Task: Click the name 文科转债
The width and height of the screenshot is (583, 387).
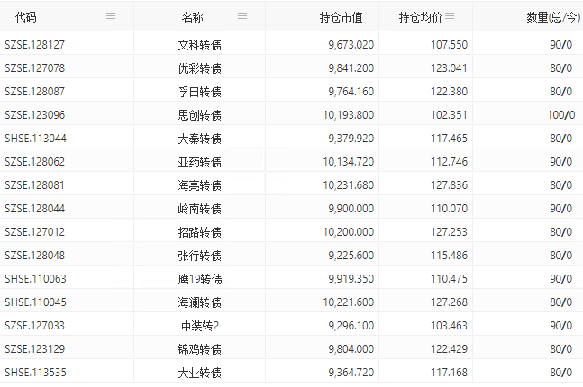Action: pos(200,45)
